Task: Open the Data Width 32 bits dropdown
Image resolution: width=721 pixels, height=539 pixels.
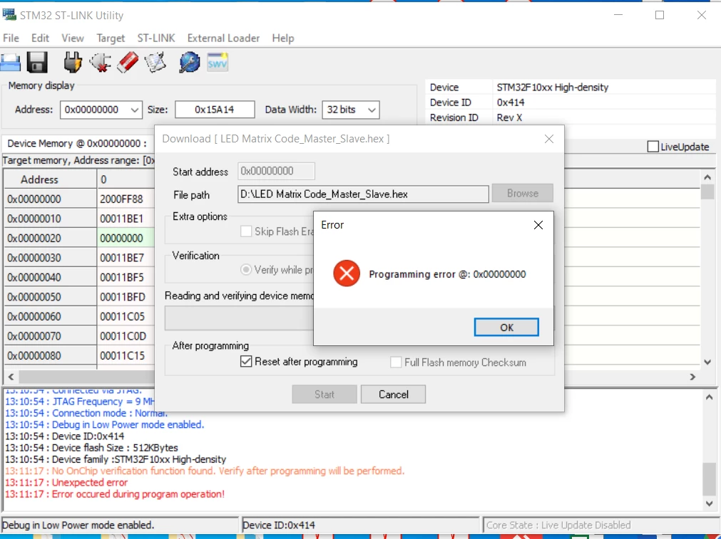Action: click(x=372, y=110)
